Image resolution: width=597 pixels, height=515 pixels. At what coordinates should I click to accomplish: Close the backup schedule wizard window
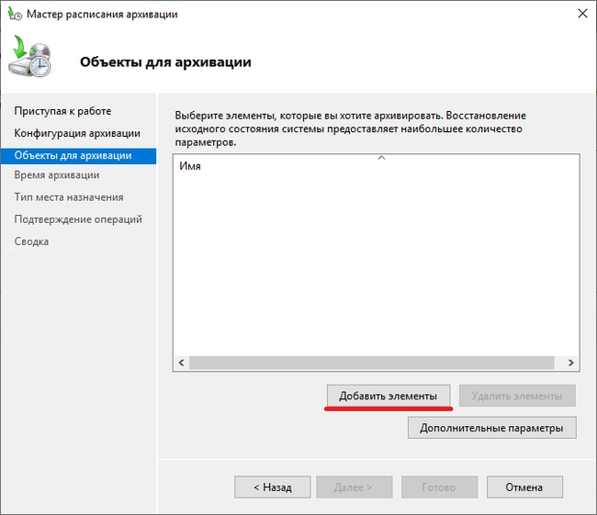[581, 15]
